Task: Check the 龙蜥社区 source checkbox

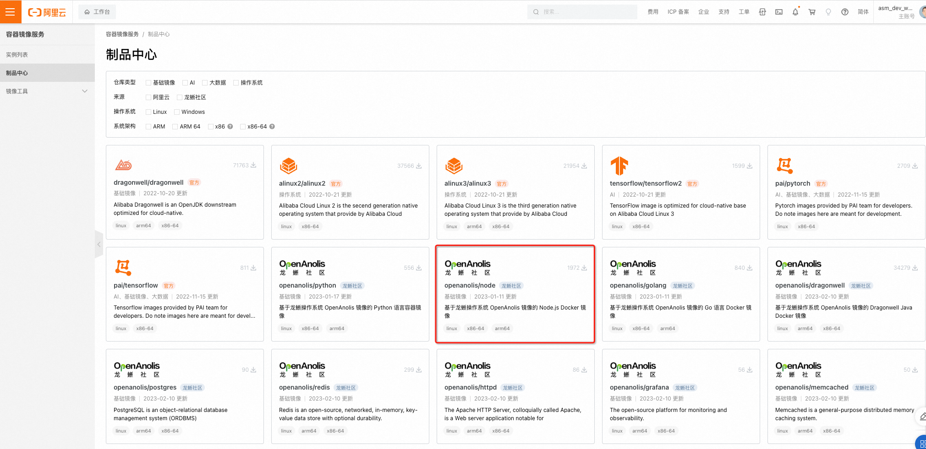Action: click(180, 97)
